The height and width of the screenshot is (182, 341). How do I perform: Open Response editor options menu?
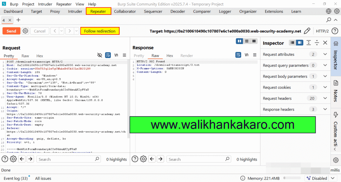(x=255, y=55)
